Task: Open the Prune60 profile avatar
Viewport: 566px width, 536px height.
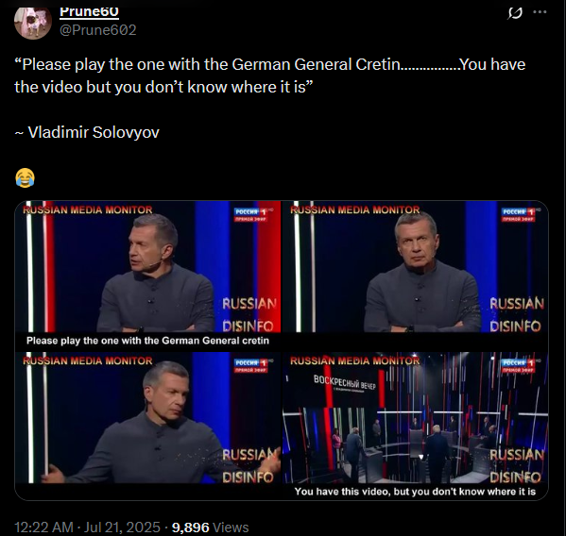Action: (x=33, y=22)
